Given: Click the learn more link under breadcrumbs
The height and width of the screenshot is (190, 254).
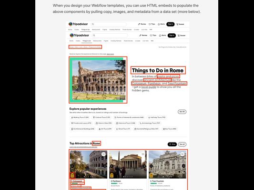Looking at the screenshot, I should point(110,54).
